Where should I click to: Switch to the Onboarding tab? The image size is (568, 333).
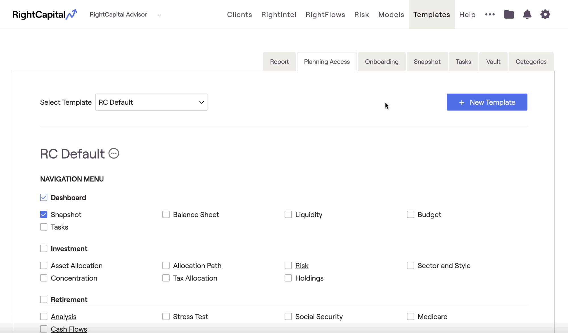click(382, 62)
